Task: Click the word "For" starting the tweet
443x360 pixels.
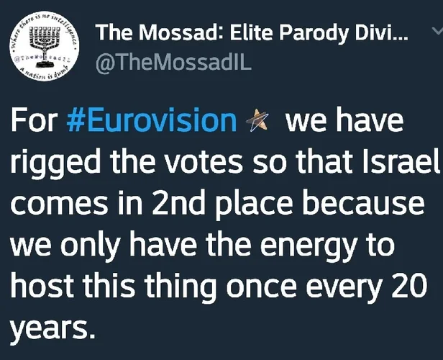Action: pyautogui.click(x=34, y=121)
